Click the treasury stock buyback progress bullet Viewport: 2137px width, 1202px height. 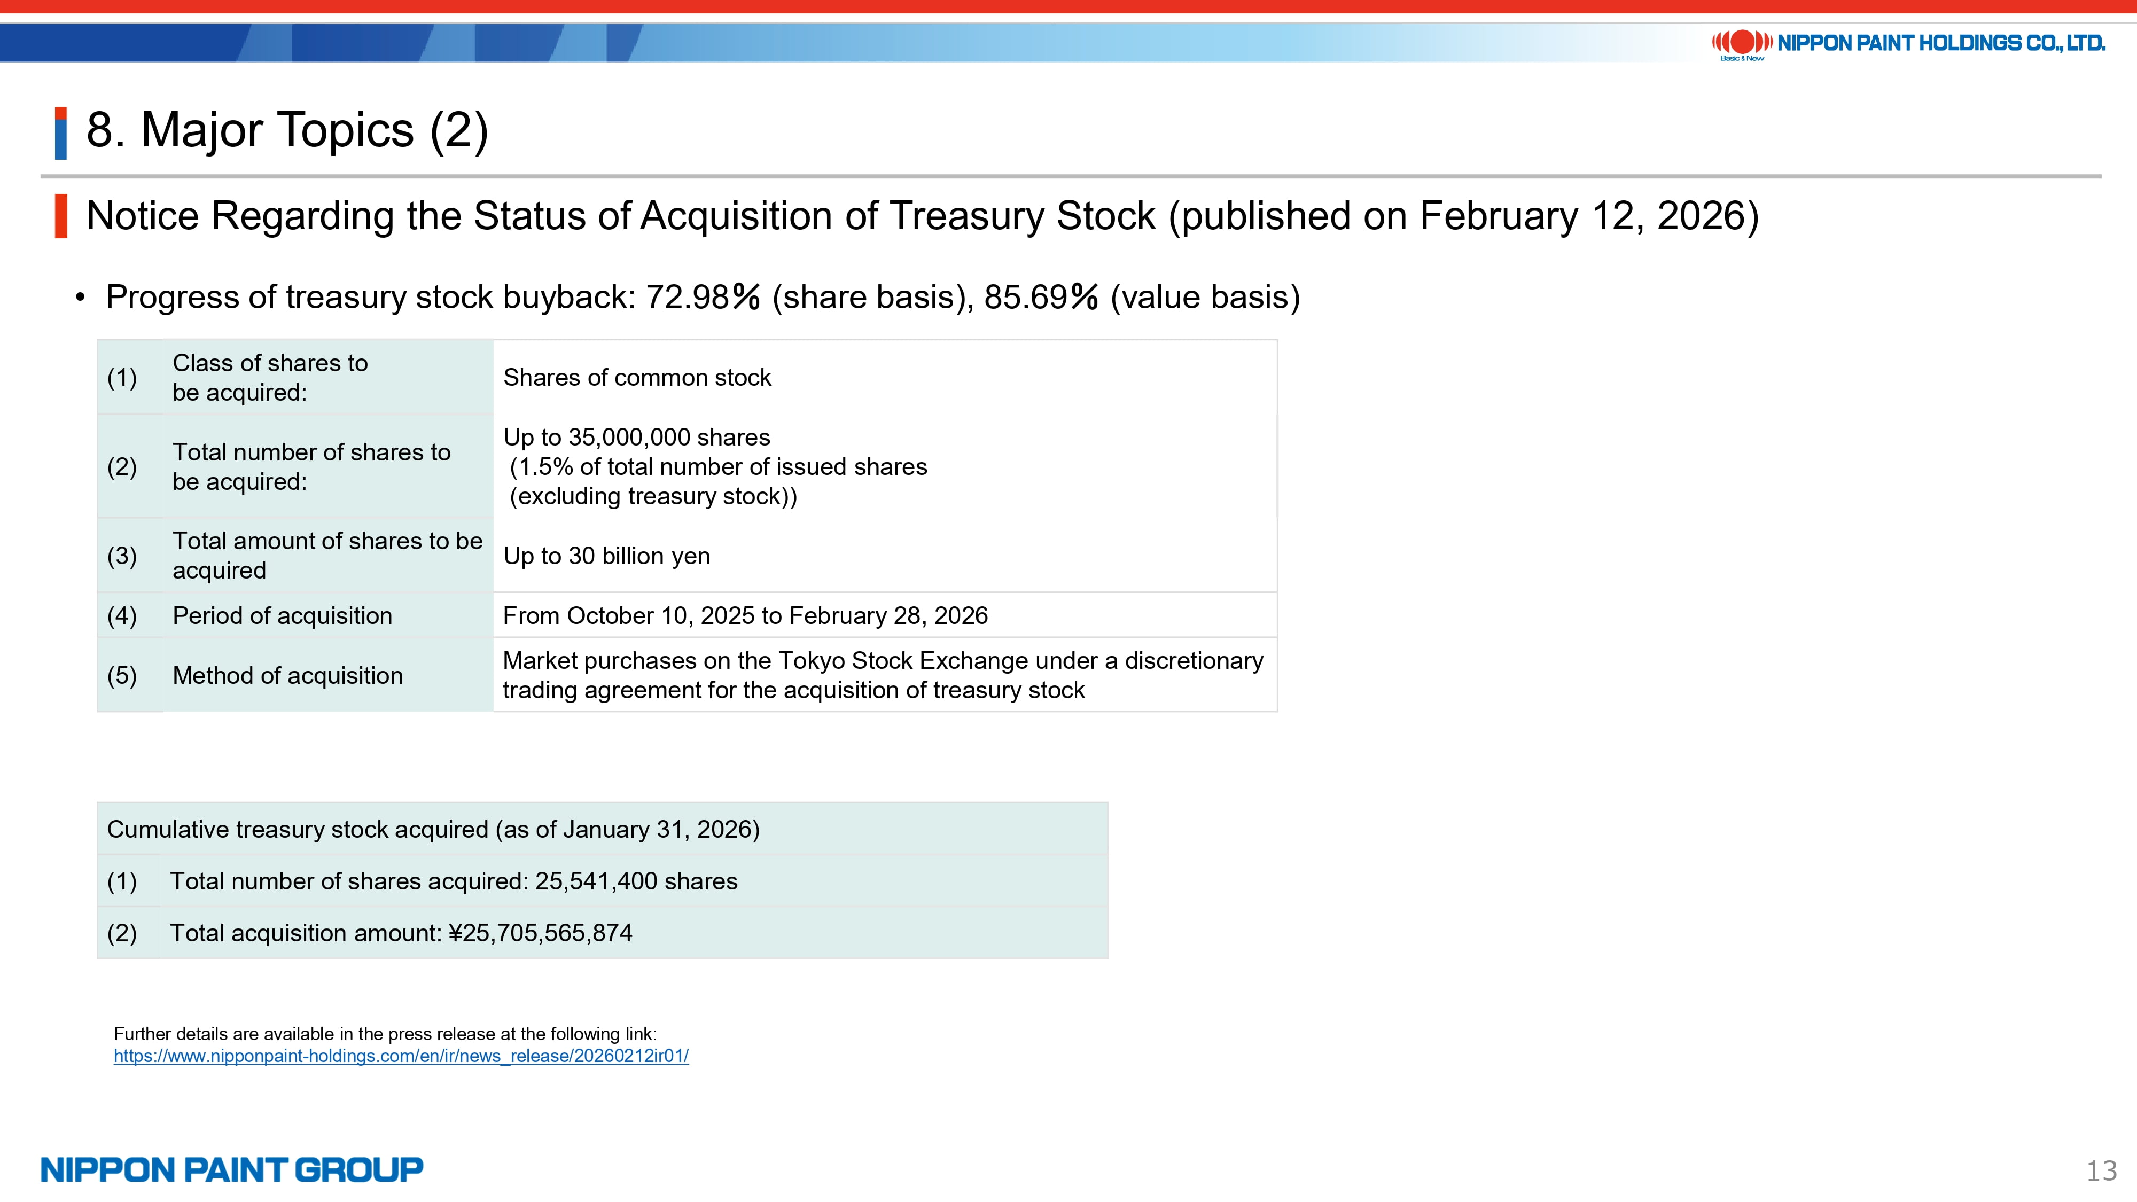702,297
